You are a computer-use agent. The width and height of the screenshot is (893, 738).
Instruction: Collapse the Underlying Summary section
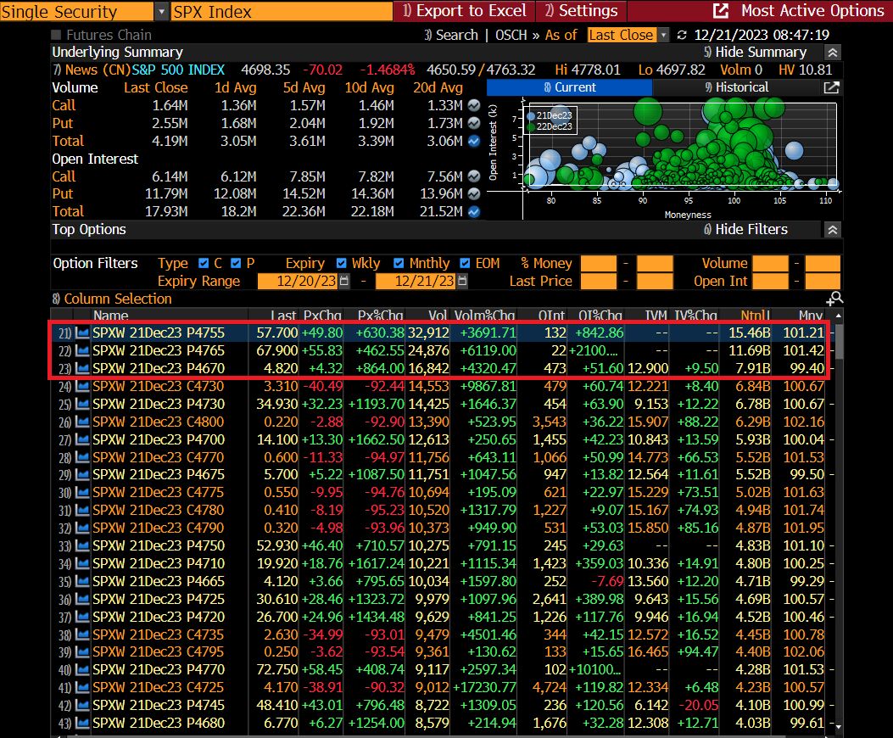pos(832,53)
